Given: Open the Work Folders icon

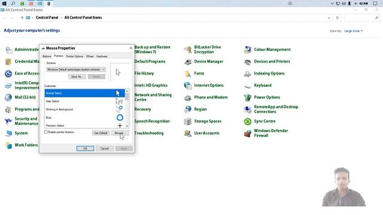Looking at the screenshot, I should tap(8, 145).
